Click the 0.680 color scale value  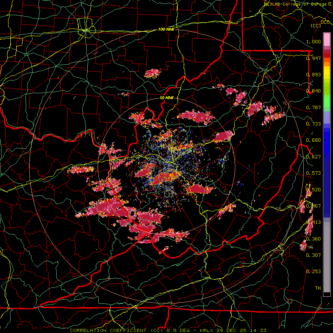[313, 140]
